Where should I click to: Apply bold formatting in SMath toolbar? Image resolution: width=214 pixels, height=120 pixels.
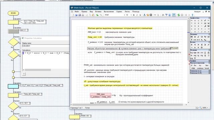coord(134,15)
